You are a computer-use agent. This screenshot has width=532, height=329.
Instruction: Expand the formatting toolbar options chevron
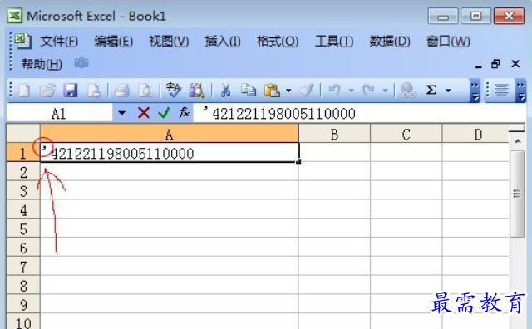click(521, 91)
